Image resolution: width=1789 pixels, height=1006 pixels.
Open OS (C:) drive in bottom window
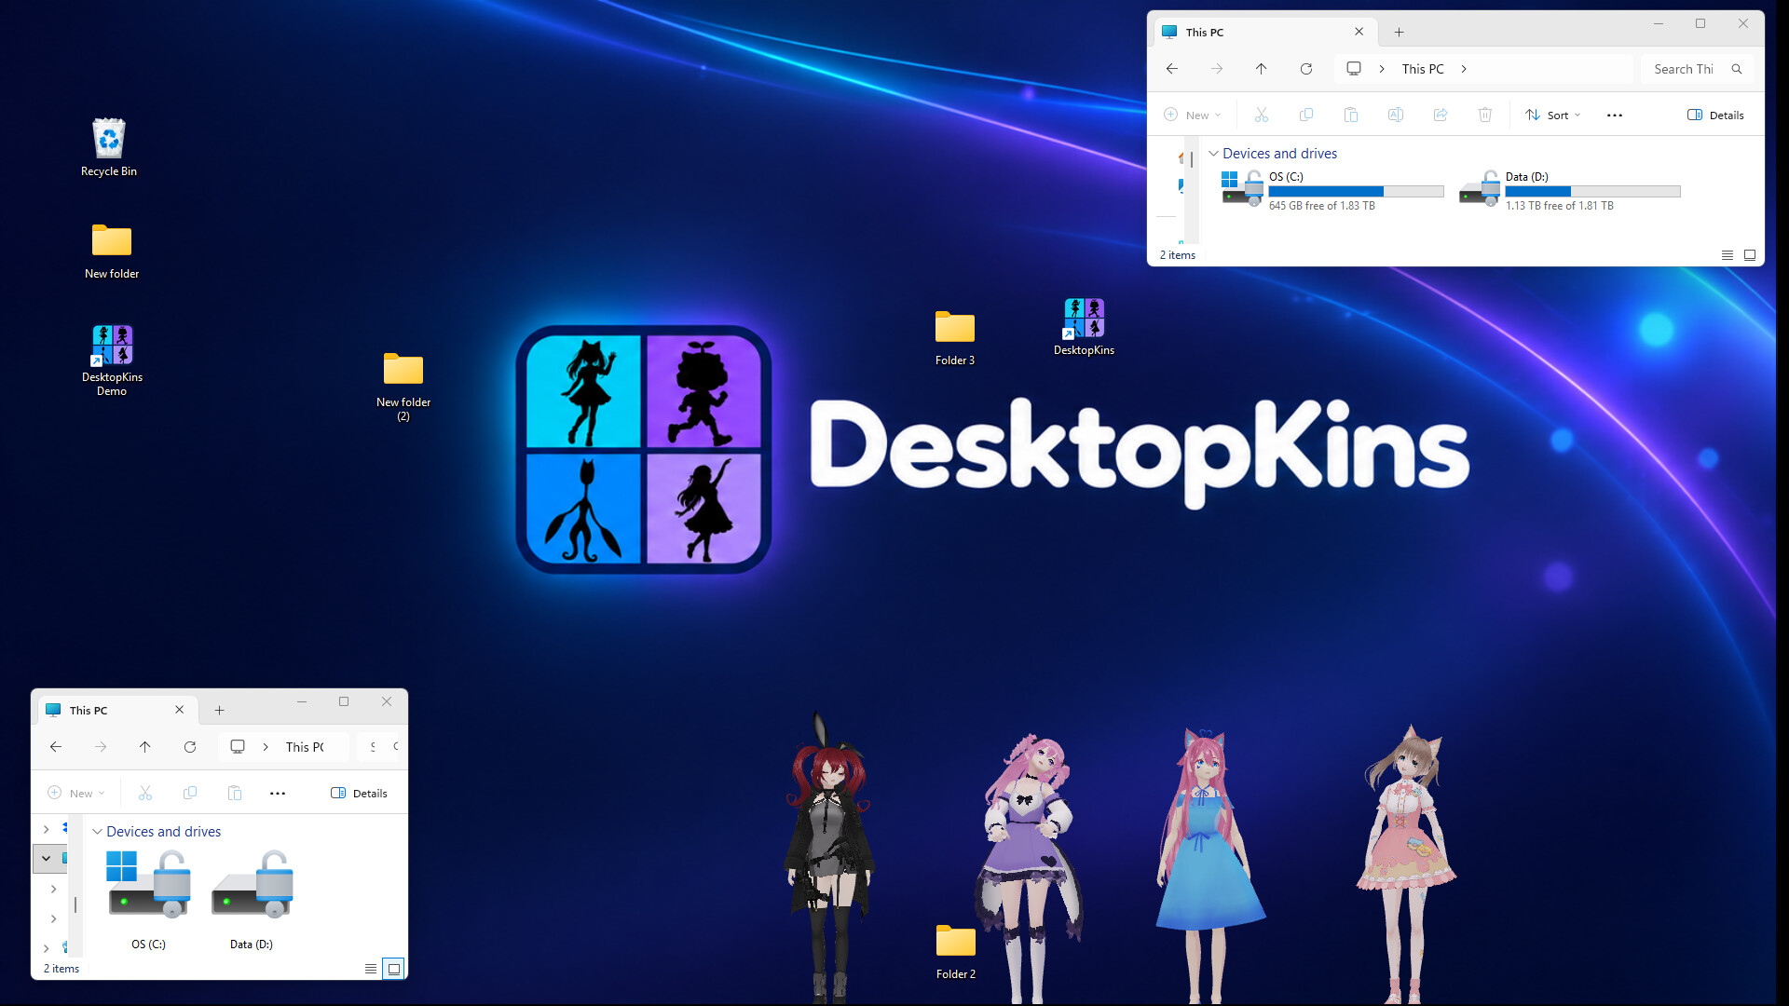(x=149, y=899)
